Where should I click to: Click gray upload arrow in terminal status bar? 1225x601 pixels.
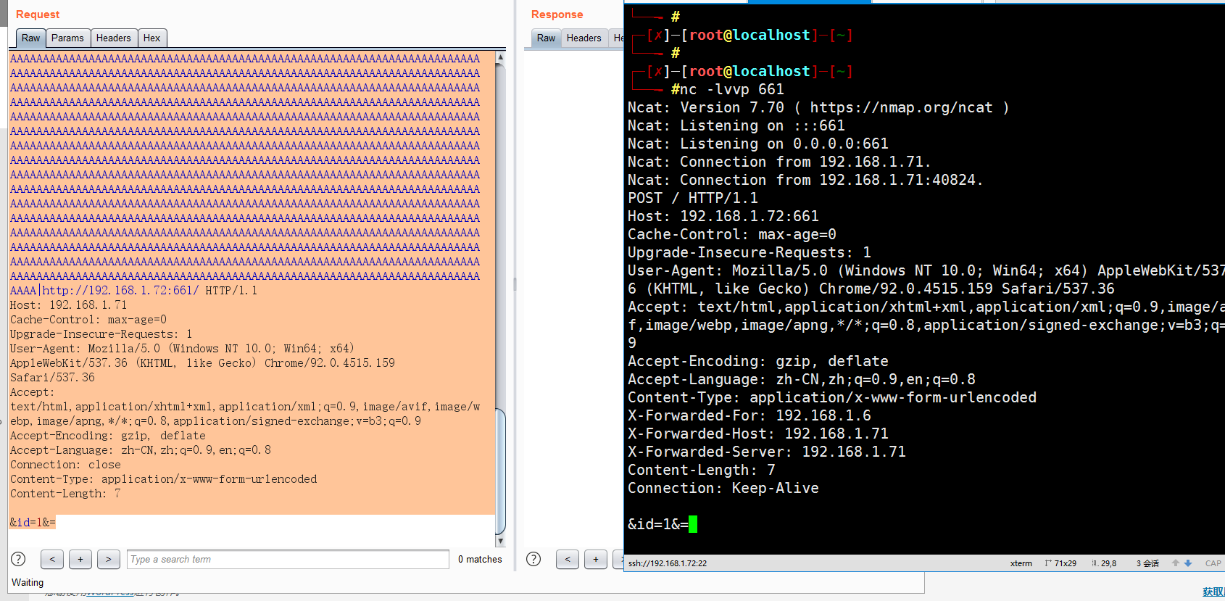(x=1176, y=563)
